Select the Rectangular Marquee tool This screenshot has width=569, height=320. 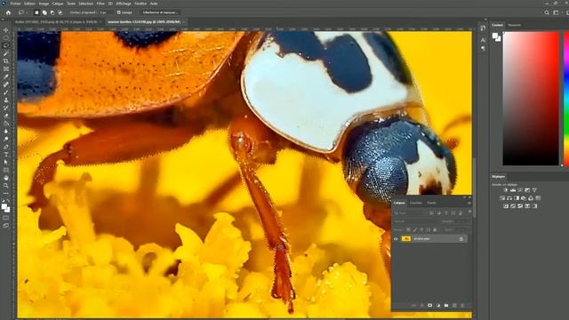coord(6,37)
